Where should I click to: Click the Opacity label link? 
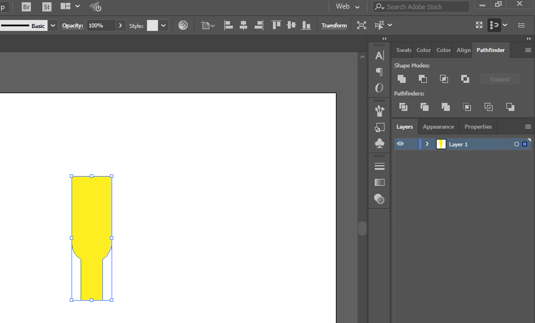click(73, 26)
